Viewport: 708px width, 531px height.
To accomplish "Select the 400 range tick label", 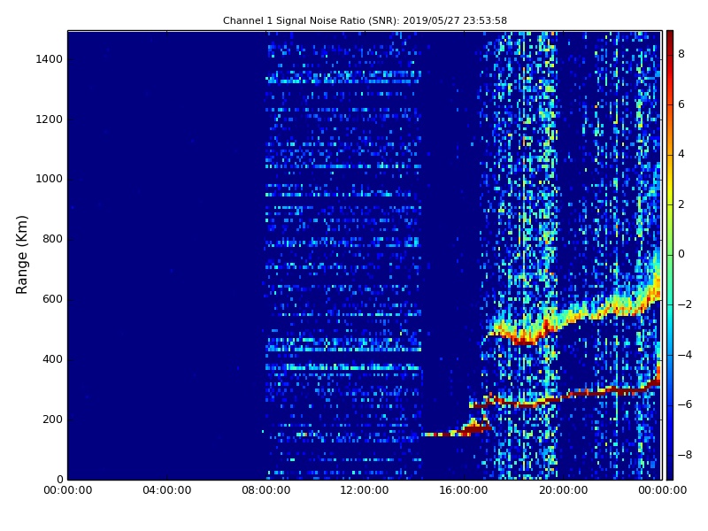I will [x=52, y=359].
